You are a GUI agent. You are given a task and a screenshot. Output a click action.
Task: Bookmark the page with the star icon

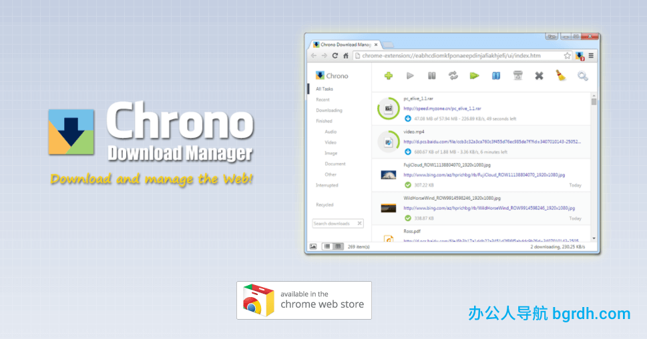pyautogui.click(x=568, y=56)
